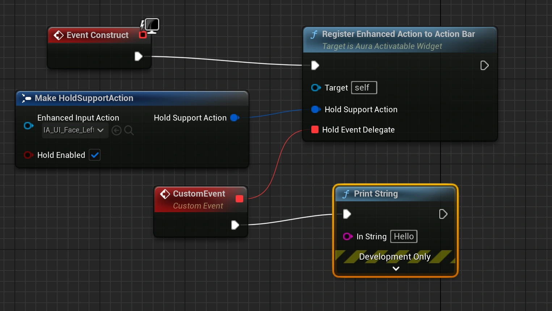Viewport: 552px width, 311px height.
Task: Click the Hold Support Action output pin
Action: pyautogui.click(x=235, y=118)
